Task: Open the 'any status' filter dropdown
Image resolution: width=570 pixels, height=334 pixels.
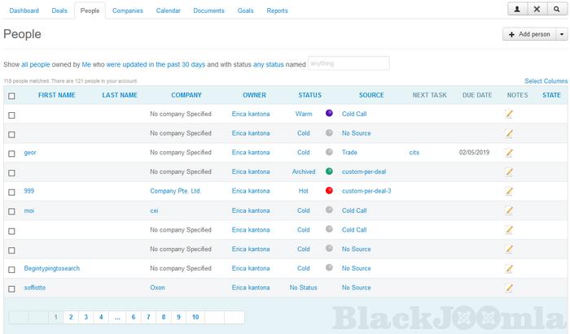Action: tap(270, 63)
